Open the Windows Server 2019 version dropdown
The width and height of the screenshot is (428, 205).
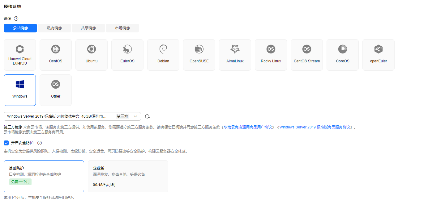[x=72, y=116]
